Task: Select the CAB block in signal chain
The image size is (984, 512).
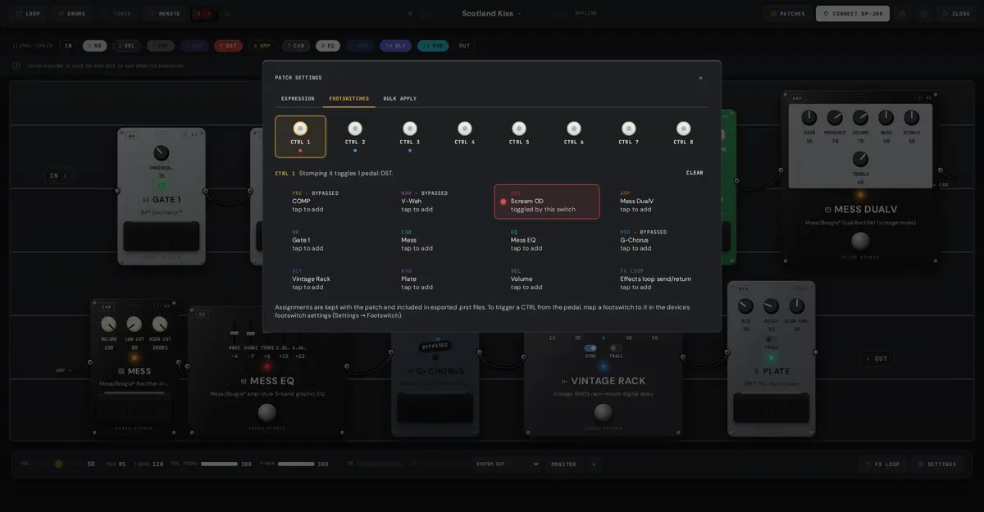Action: [296, 46]
